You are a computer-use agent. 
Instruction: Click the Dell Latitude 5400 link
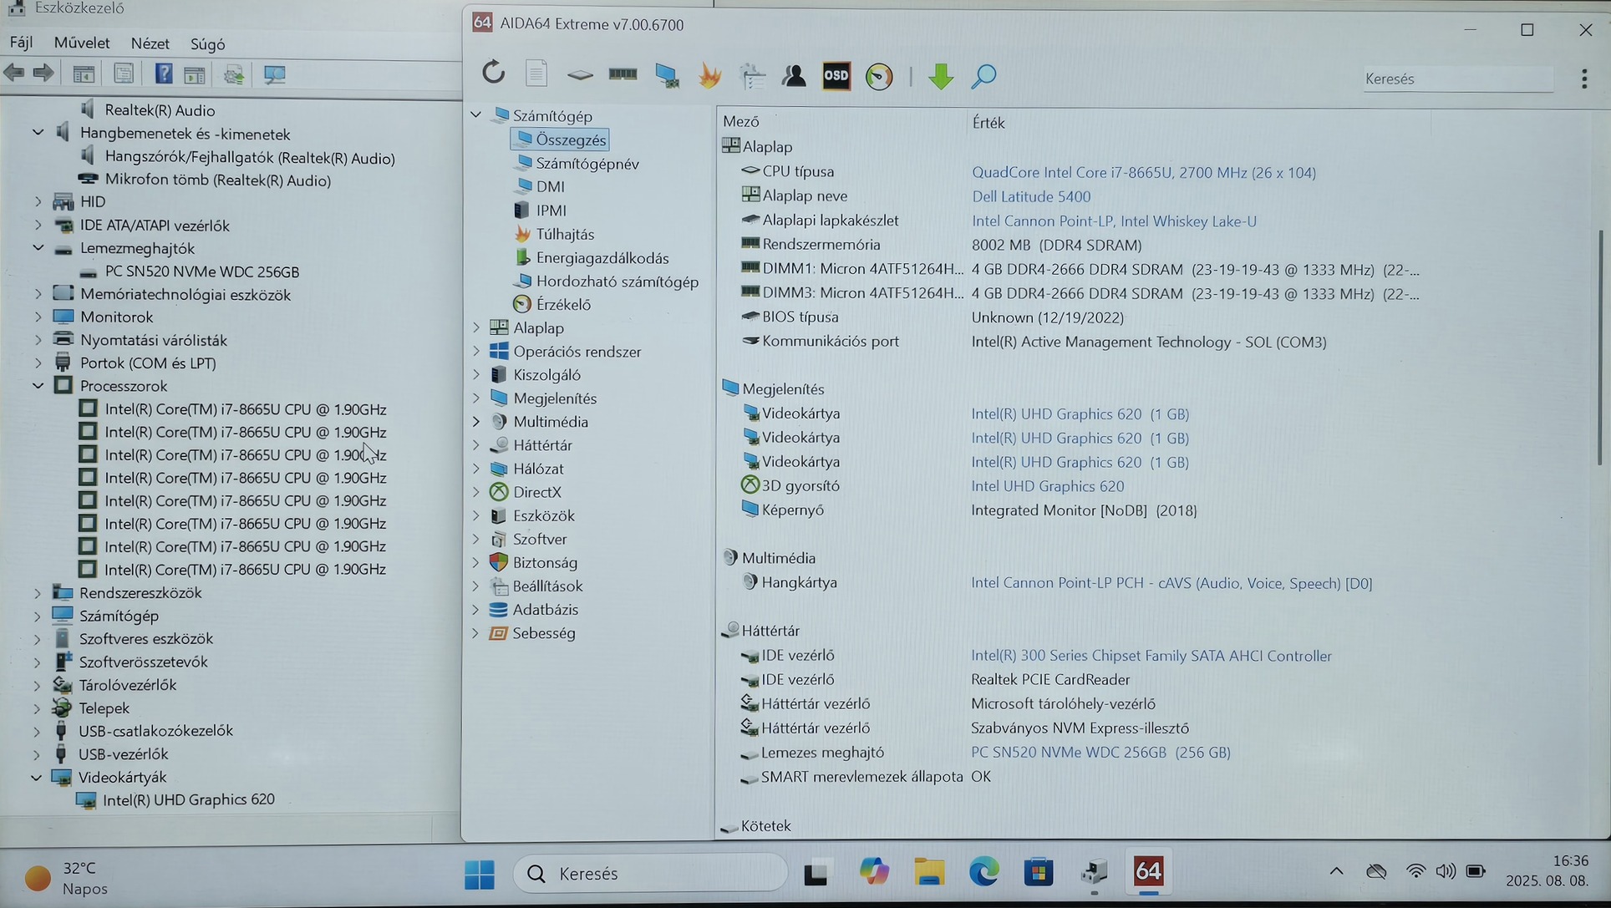click(1030, 197)
